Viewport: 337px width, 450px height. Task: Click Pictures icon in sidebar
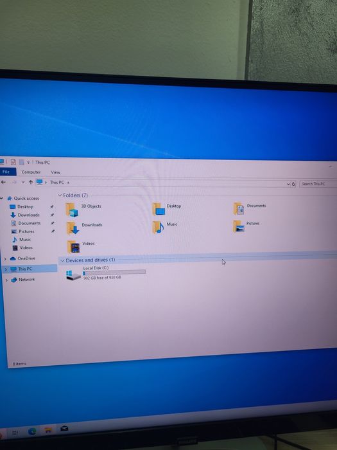(x=14, y=231)
